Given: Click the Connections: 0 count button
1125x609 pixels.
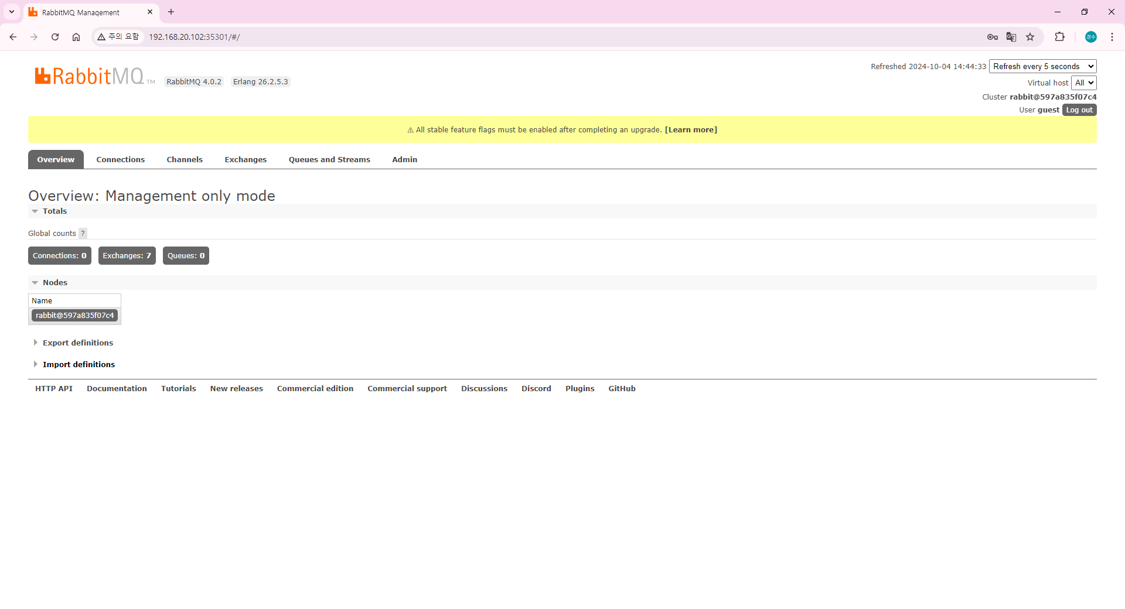Looking at the screenshot, I should click(x=60, y=255).
